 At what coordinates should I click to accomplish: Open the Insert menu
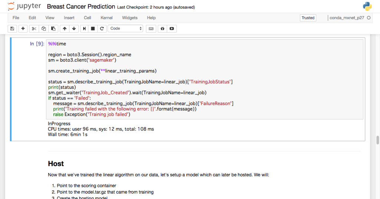pos(69,18)
